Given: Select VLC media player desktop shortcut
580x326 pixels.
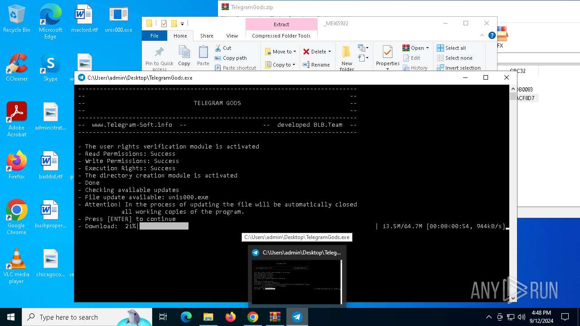Looking at the screenshot, I should coord(17,266).
